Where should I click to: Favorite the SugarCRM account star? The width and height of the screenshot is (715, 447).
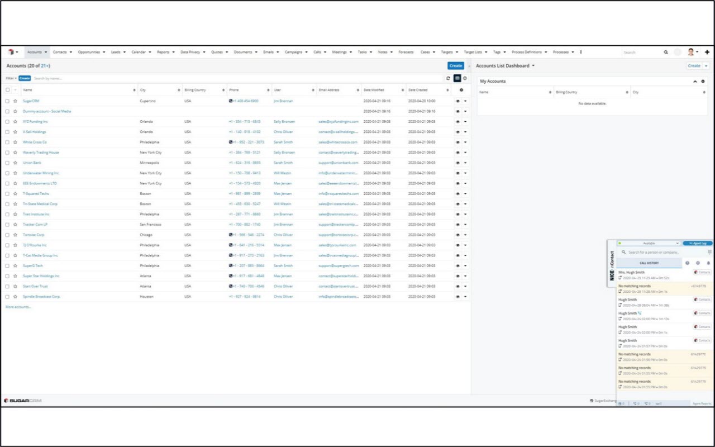click(16, 101)
